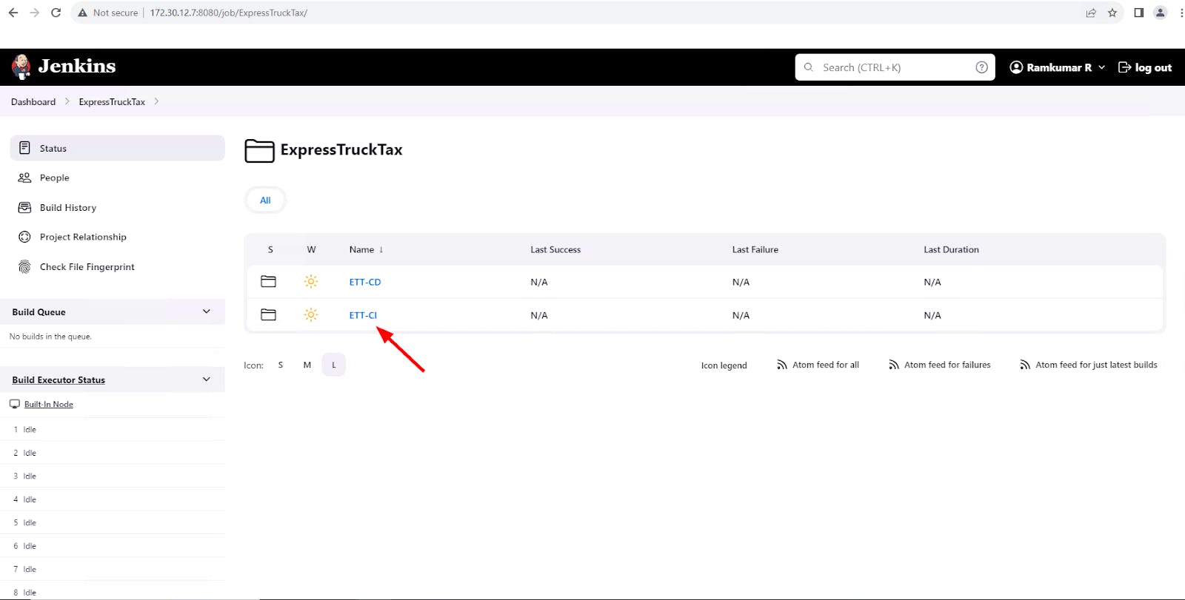Click the log out icon
This screenshot has height=600, width=1185.
click(1124, 67)
